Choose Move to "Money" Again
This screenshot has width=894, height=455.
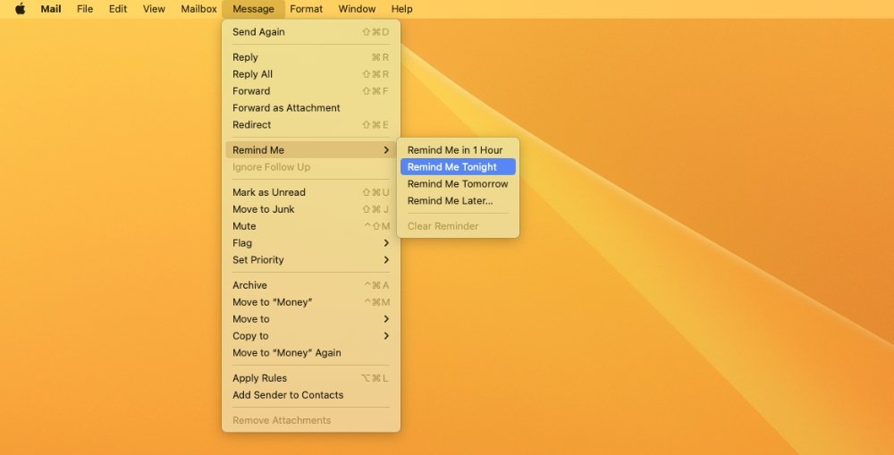point(311,353)
